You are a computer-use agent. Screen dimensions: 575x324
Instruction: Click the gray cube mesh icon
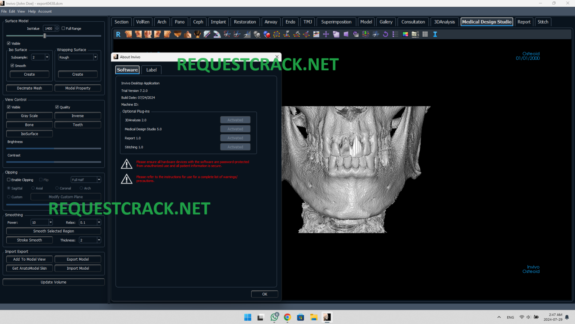pyautogui.click(x=256, y=34)
